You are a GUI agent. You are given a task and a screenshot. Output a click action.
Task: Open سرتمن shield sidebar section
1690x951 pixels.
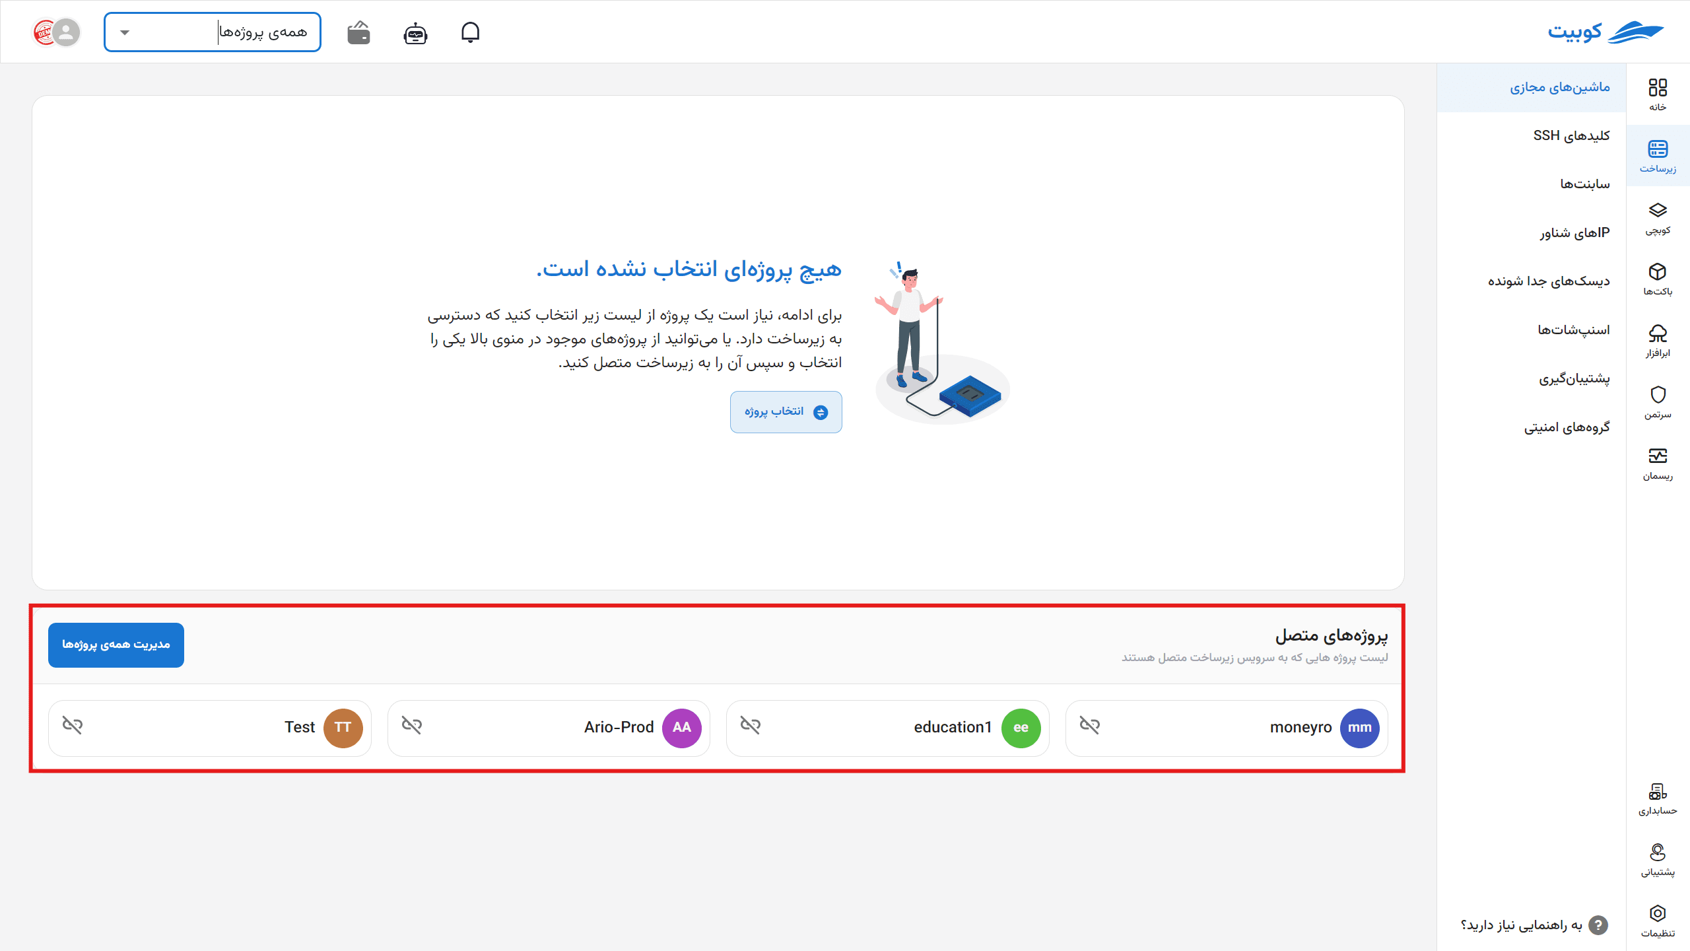(x=1658, y=402)
